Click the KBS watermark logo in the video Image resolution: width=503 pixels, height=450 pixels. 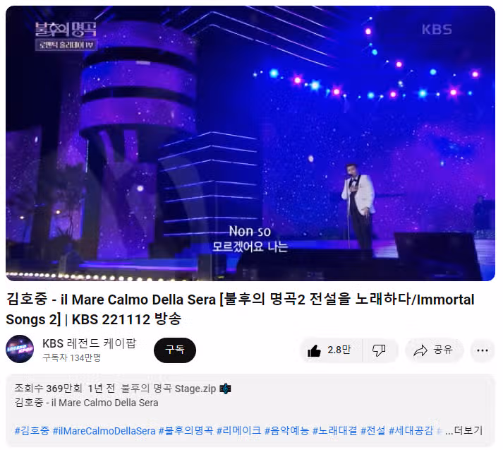(x=437, y=30)
